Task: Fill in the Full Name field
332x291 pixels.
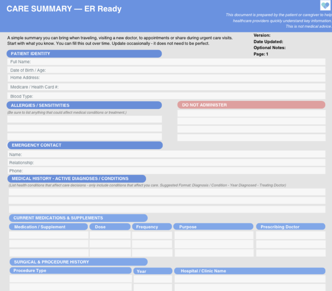Action: point(166,62)
